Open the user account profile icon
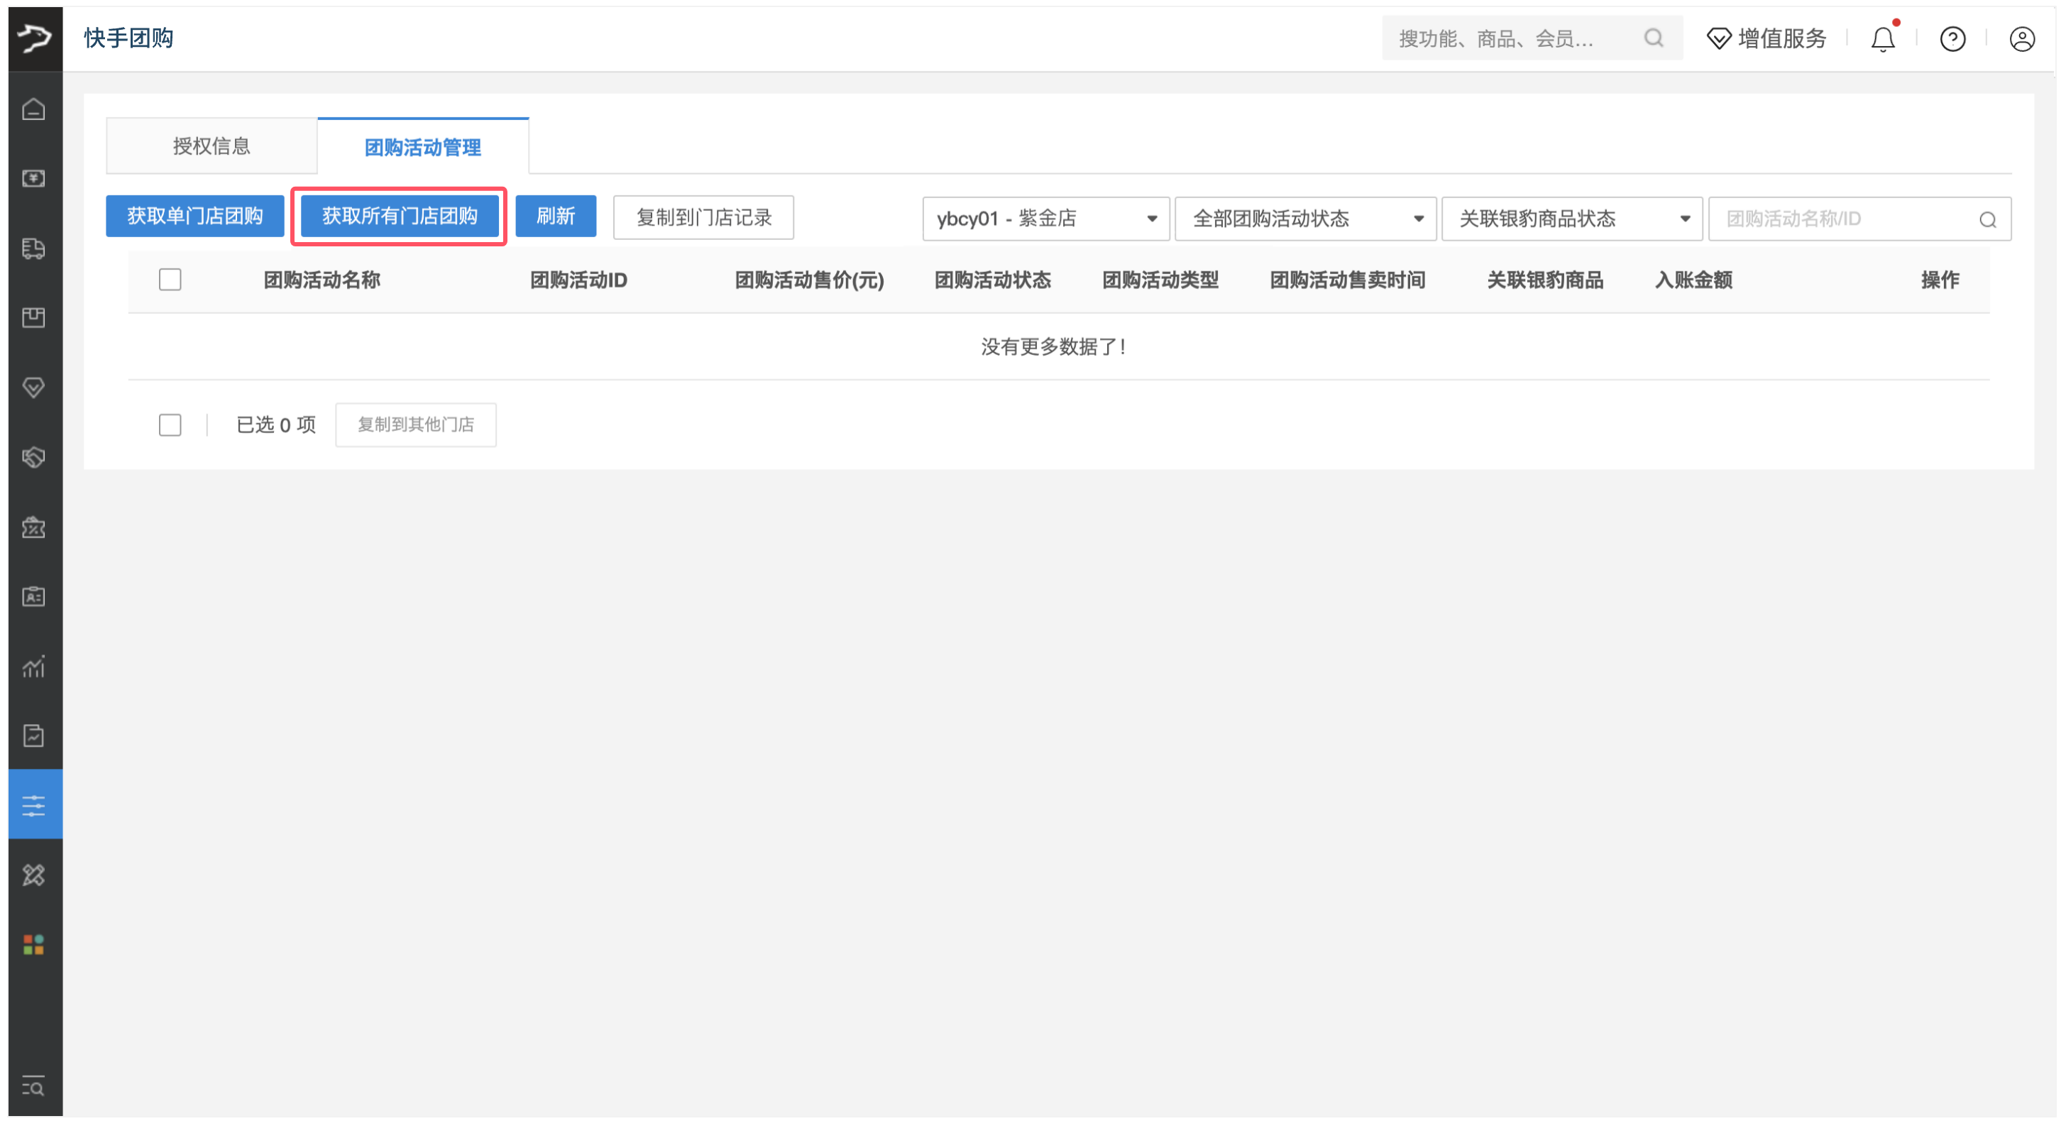This screenshot has width=2061, height=1126. click(2021, 38)
